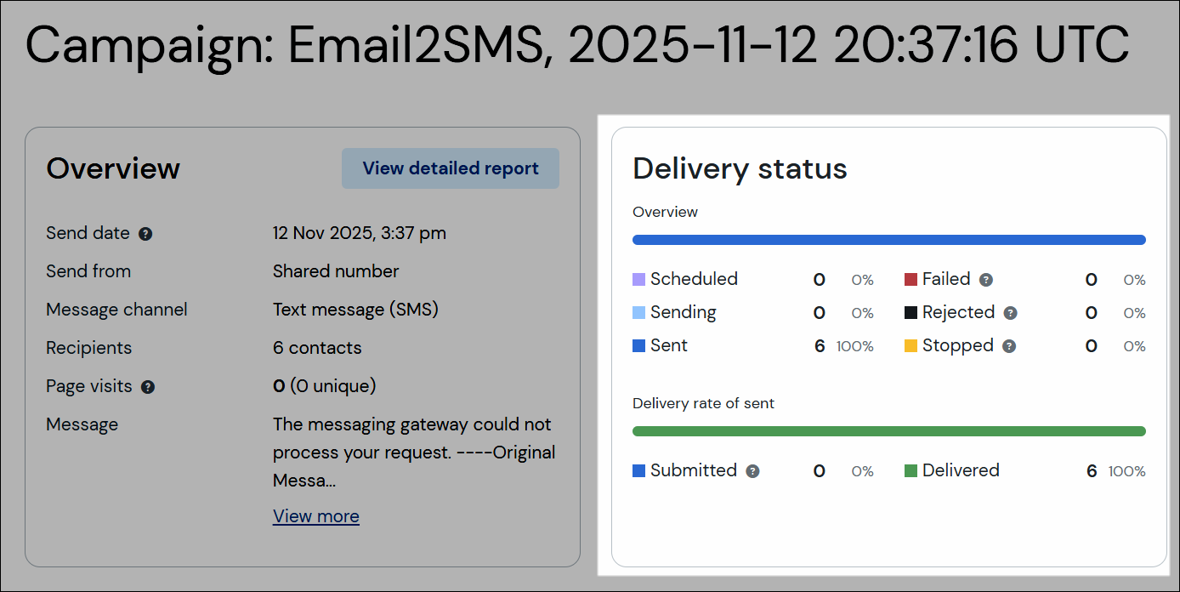Click the Page visits help icon

tap(148, 387)
